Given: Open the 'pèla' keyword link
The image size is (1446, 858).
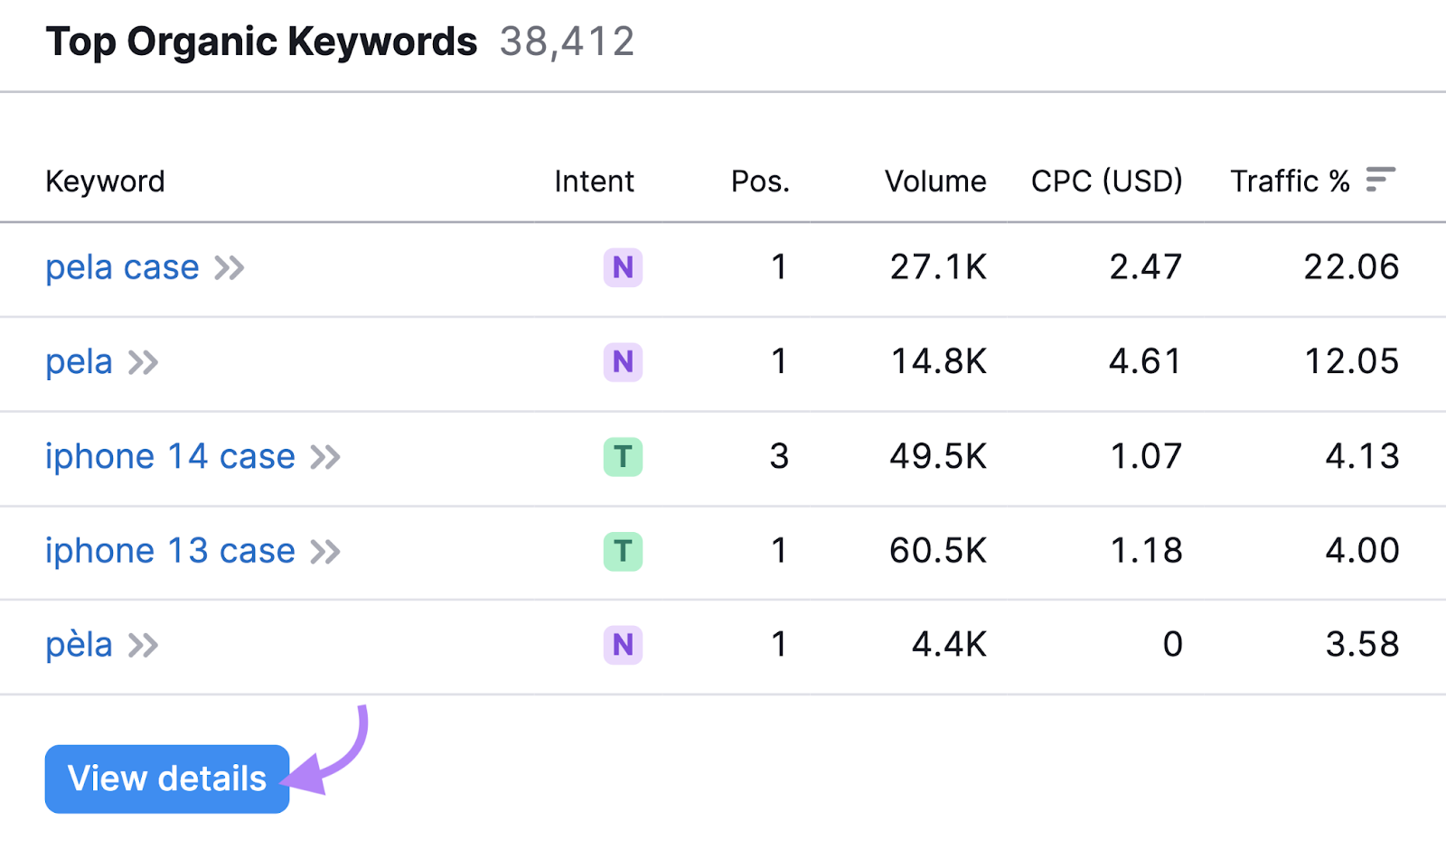Looking at the screenshot, I should [x=80, y=645].
